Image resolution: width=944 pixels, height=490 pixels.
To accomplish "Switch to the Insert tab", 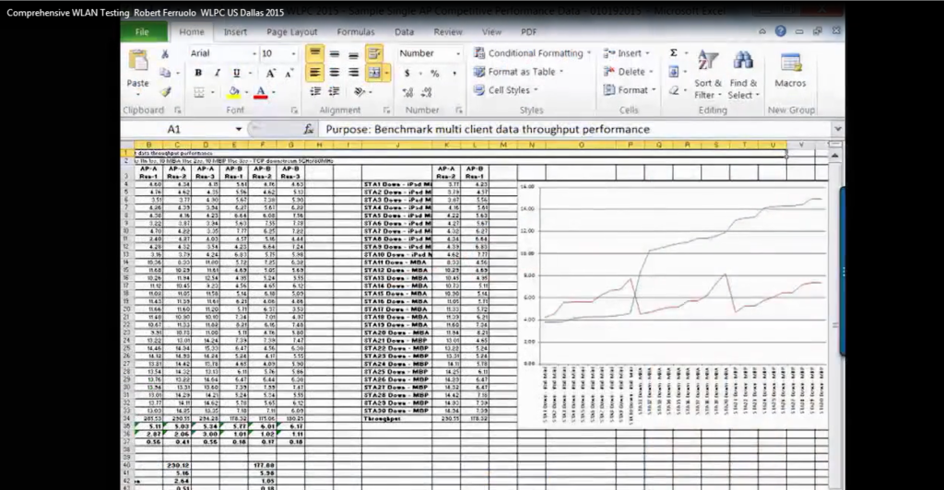I will 235,32.
